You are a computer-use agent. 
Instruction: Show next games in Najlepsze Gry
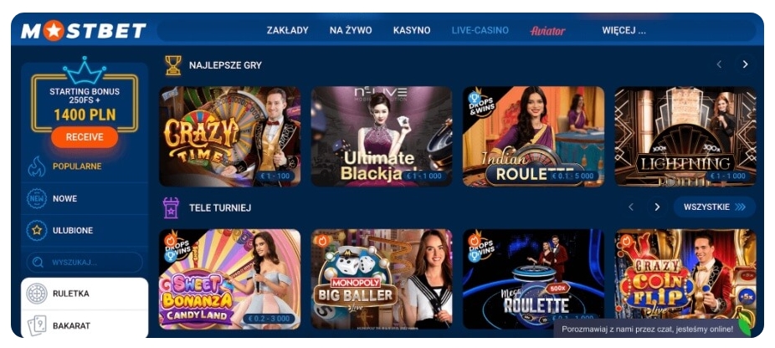(746, 64)
